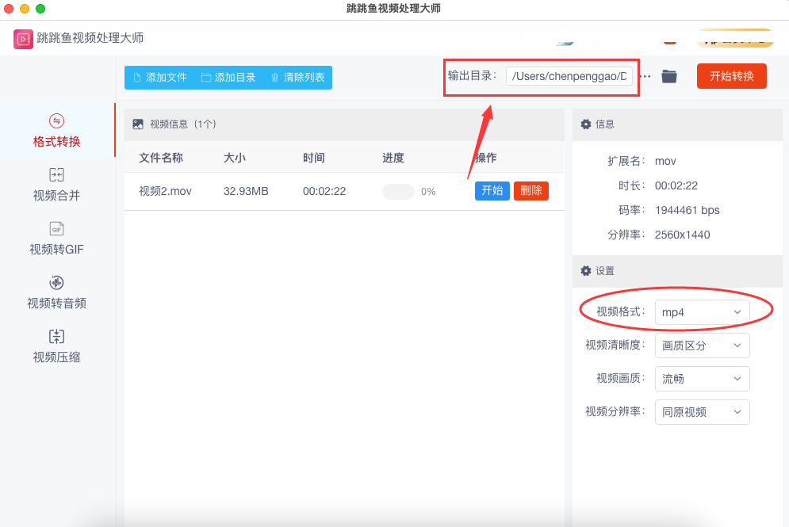Click the 0% progress bar for 视频2.mov
The image size is (789, 527).
click(x=398, y=192)
